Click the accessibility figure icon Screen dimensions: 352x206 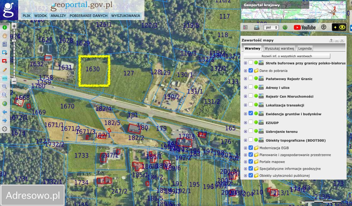point(323,27)
